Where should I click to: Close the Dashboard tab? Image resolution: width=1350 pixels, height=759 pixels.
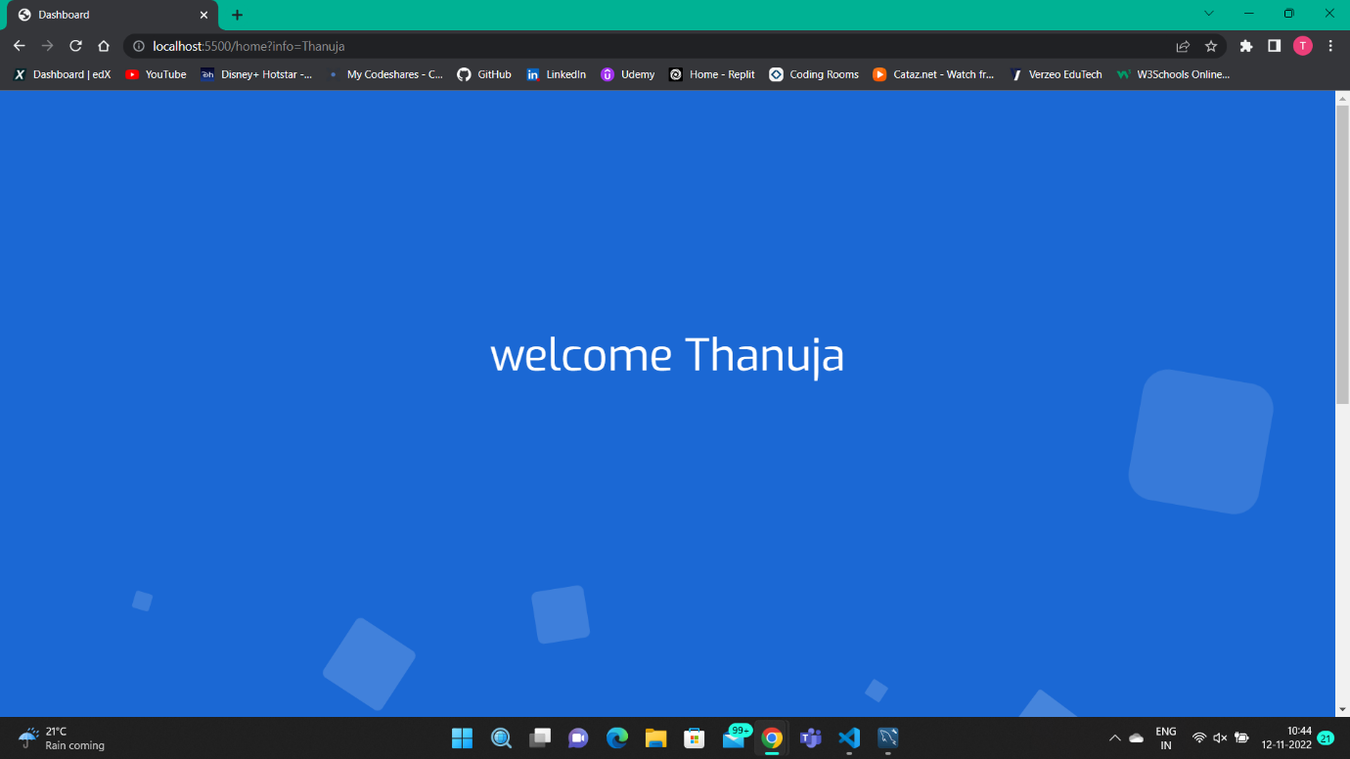tap(203, 15)
